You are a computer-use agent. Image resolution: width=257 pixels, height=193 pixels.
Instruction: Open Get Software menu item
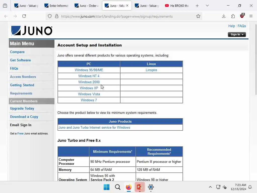point(20,60)
